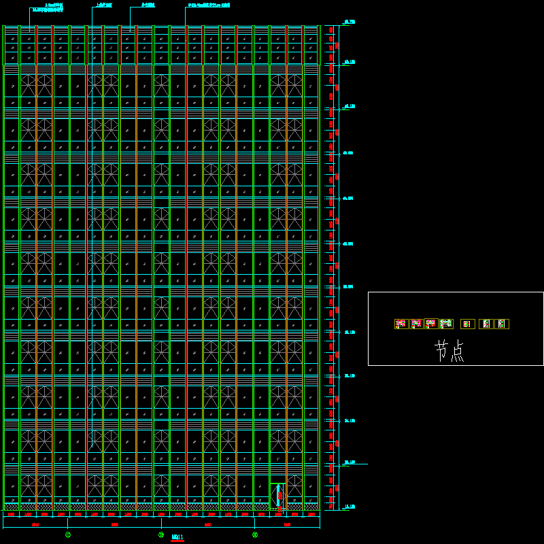Select the sixth node detail thumbnail
Image resolution: width=544 pixels, height=544 pixels.
click(x=486, y=324)
